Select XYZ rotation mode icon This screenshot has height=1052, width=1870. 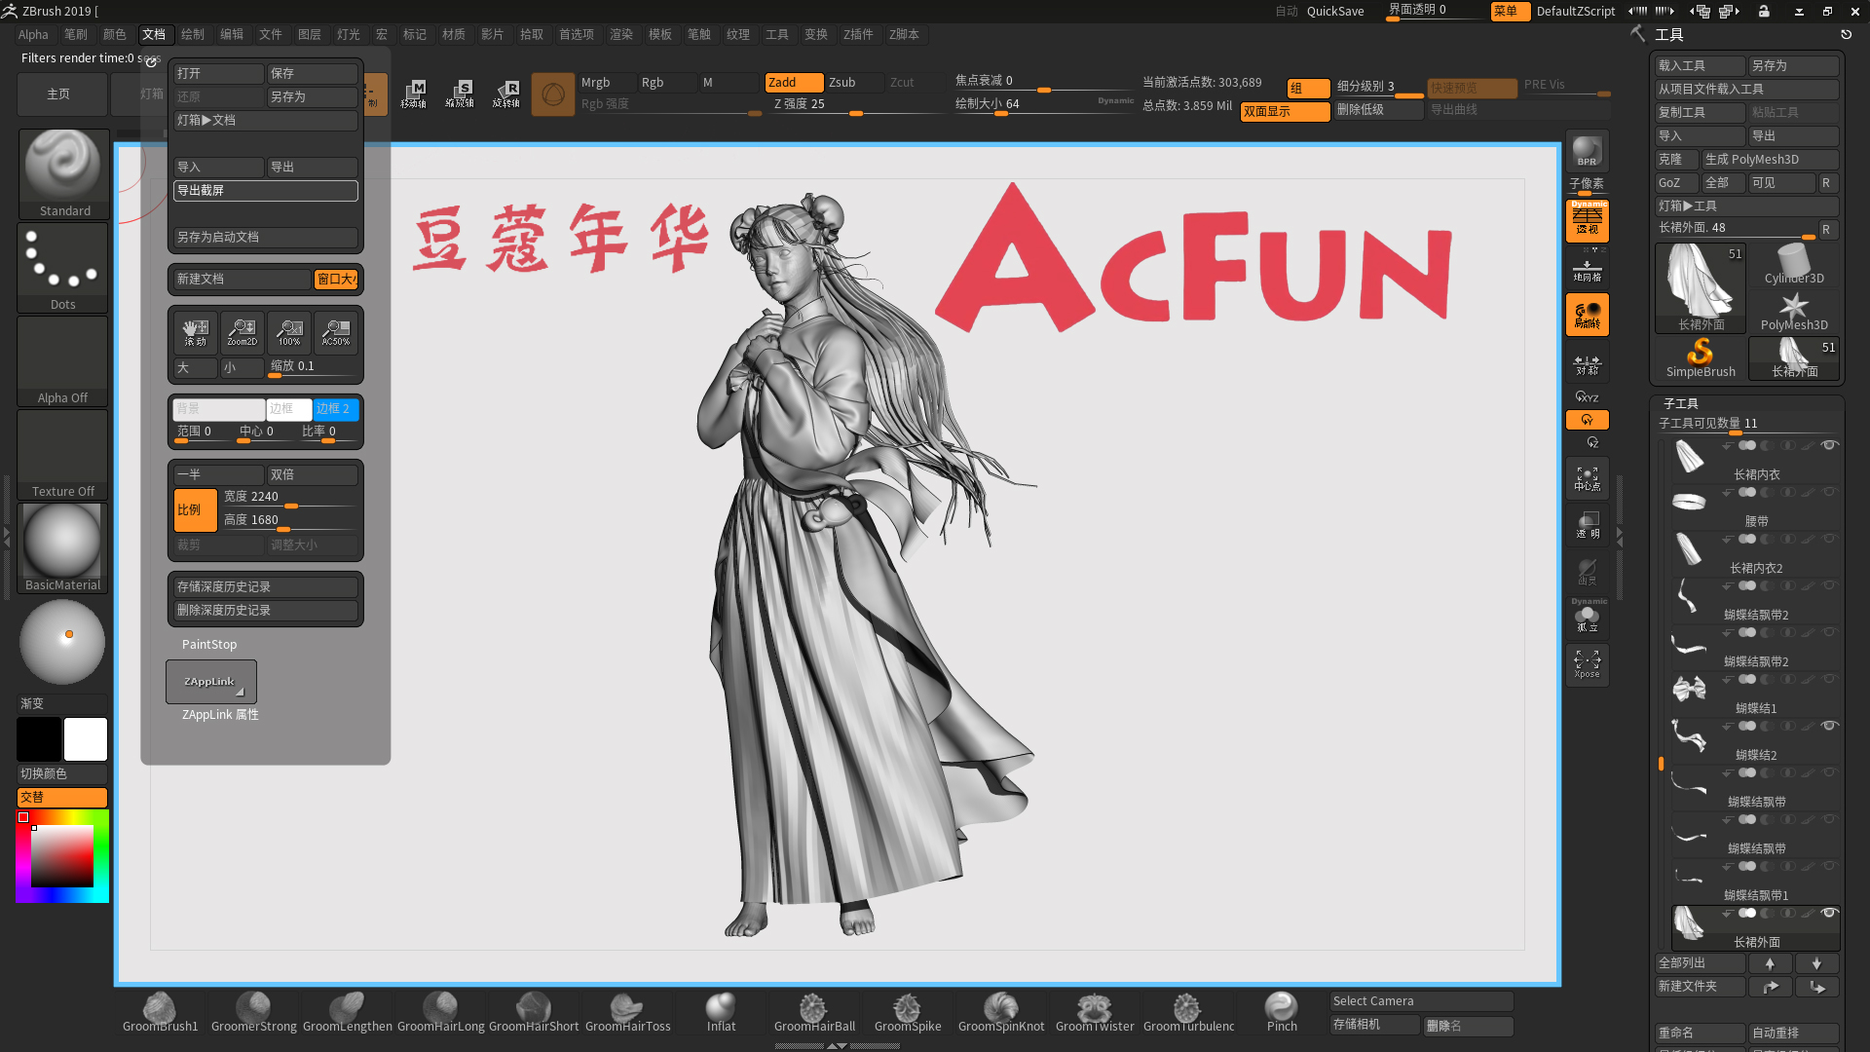click(1587, 396)
